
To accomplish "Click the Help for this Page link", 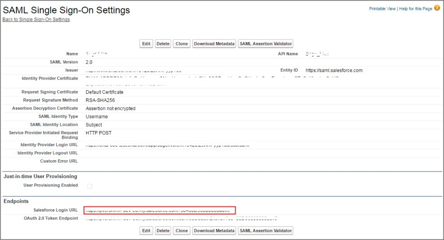I will point(415,9).
